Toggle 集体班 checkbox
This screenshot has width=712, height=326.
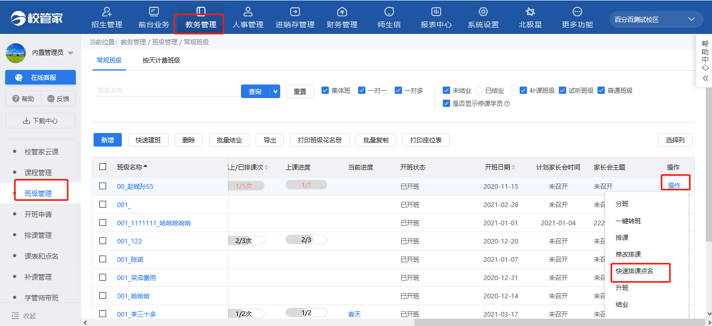coord(325,90)
